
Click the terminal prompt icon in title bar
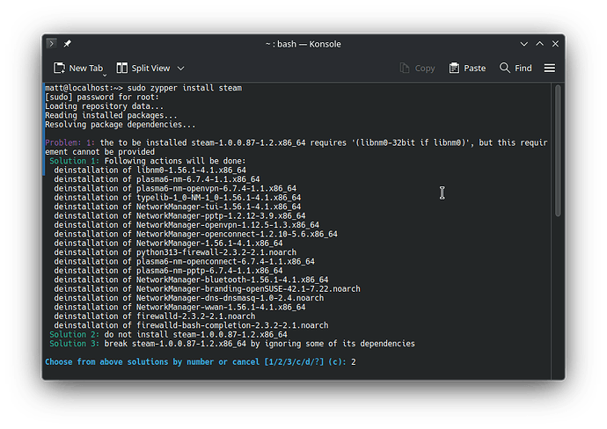pyautogui.click(x=51, y=43)
